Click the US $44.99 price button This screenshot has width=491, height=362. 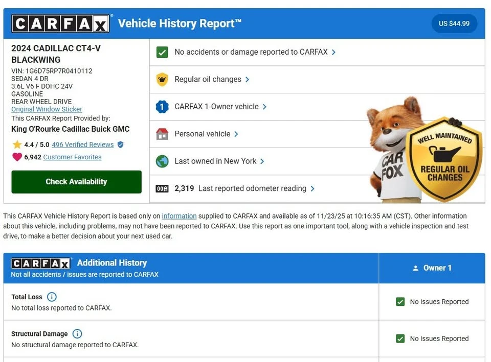pyautogui.click(x=454, y=23)
